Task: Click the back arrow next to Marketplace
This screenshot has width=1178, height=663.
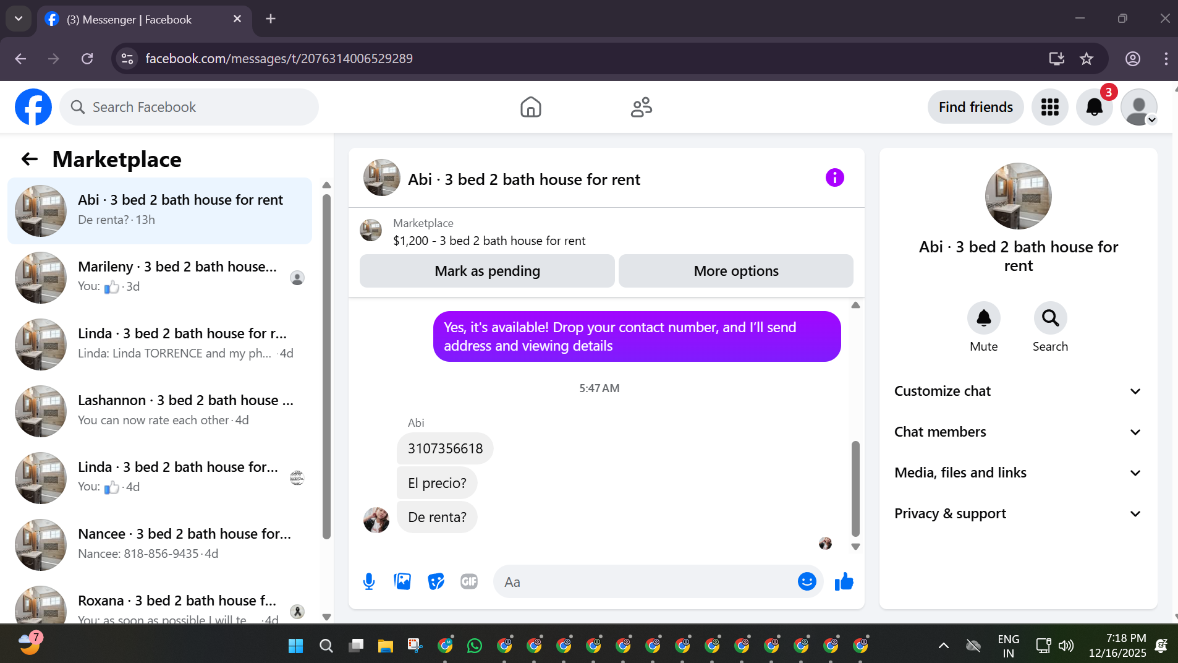Action: 30,159
